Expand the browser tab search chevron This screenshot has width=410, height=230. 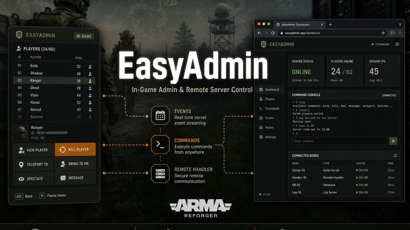(400, 24)
